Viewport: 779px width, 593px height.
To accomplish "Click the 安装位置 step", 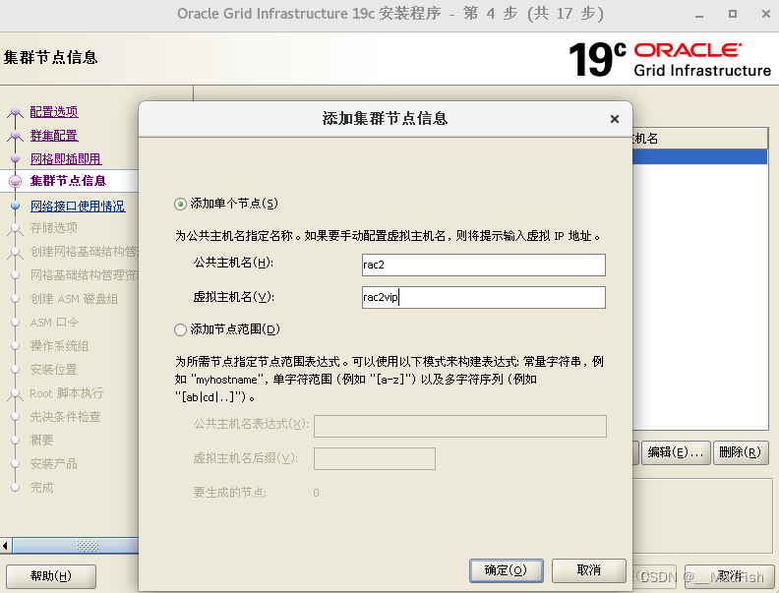I will click(54, 370).
